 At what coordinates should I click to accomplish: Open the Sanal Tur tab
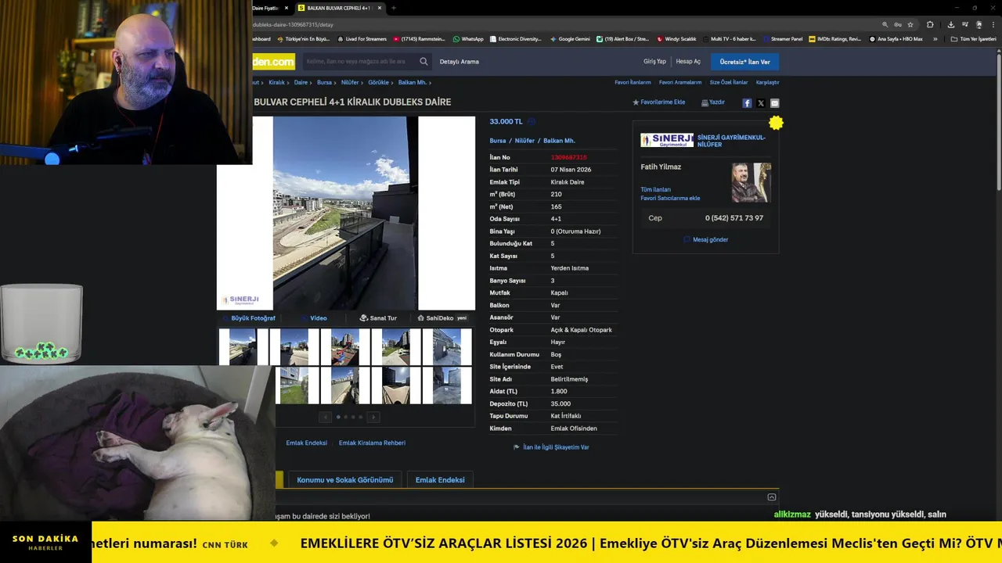pyautogui.click(x=378, y=318)
